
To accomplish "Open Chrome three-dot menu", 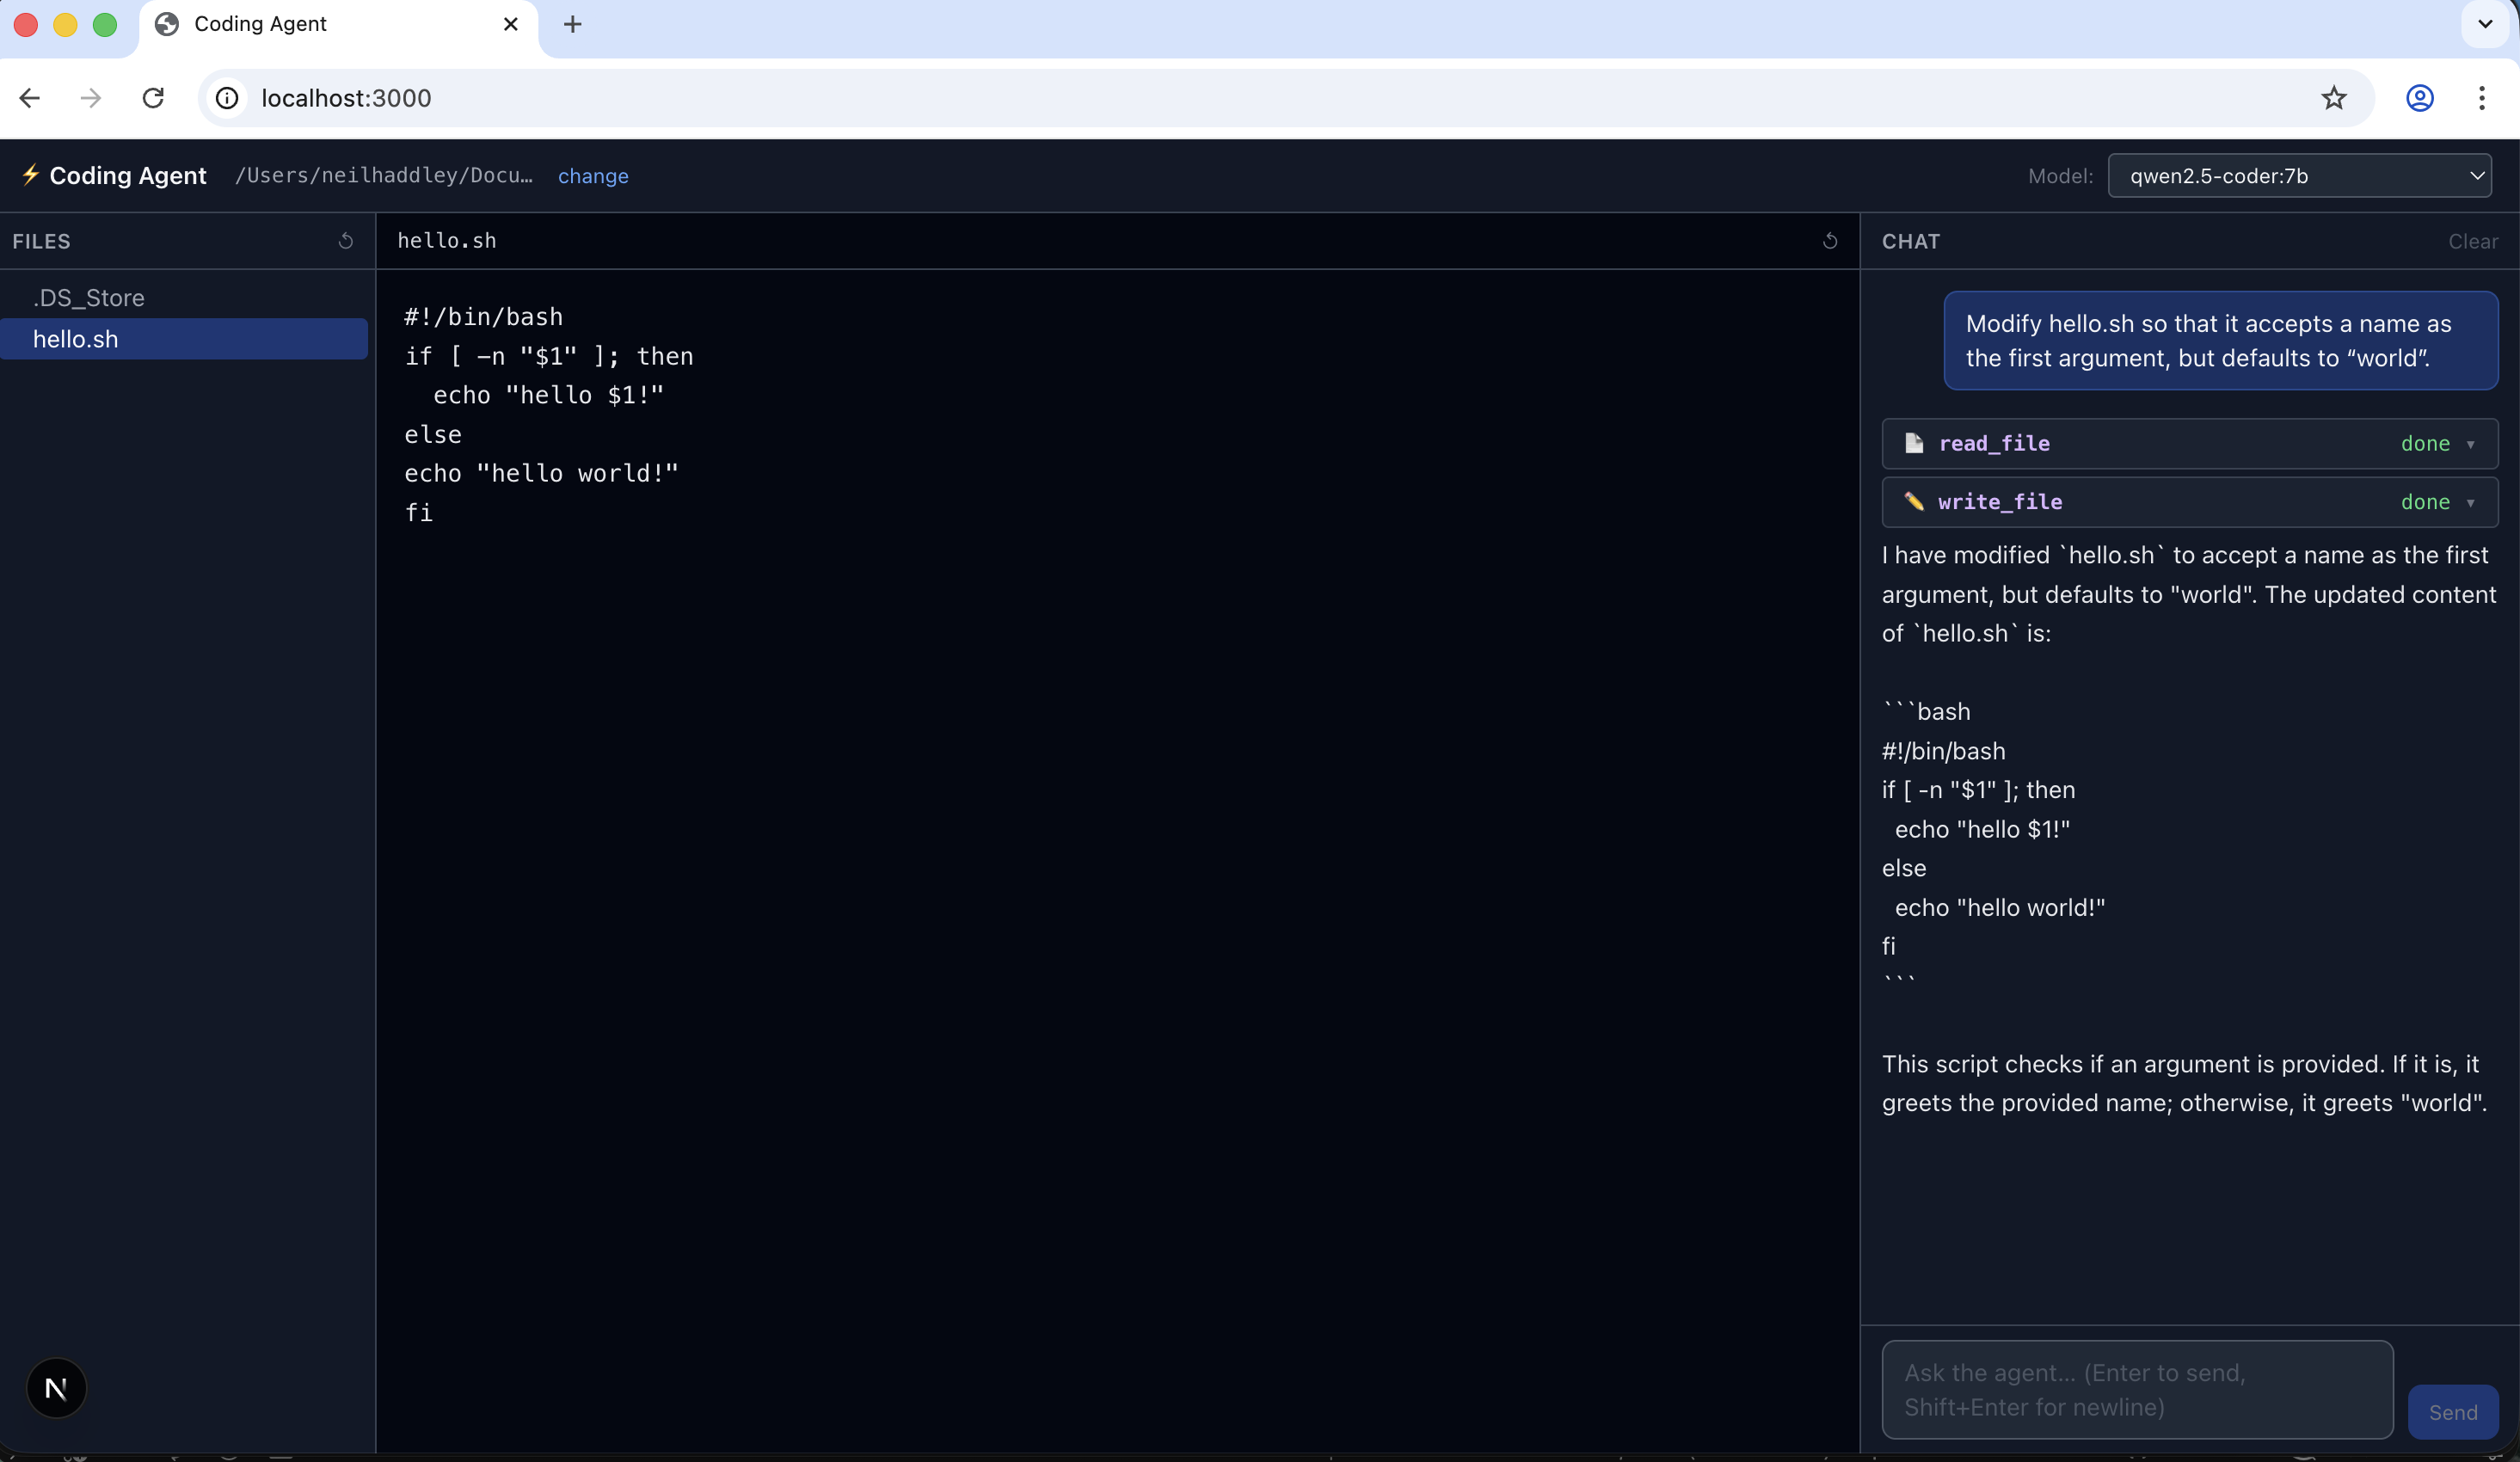I will tap(2481, 98).
